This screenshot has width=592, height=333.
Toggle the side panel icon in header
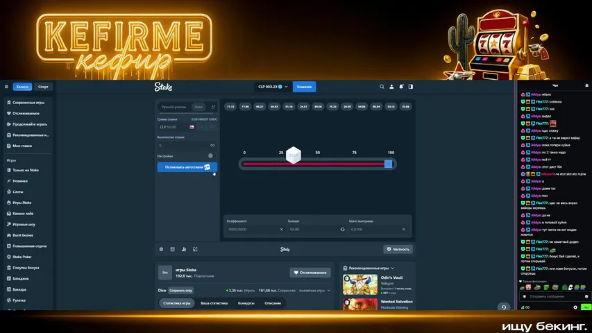[411, 87]
